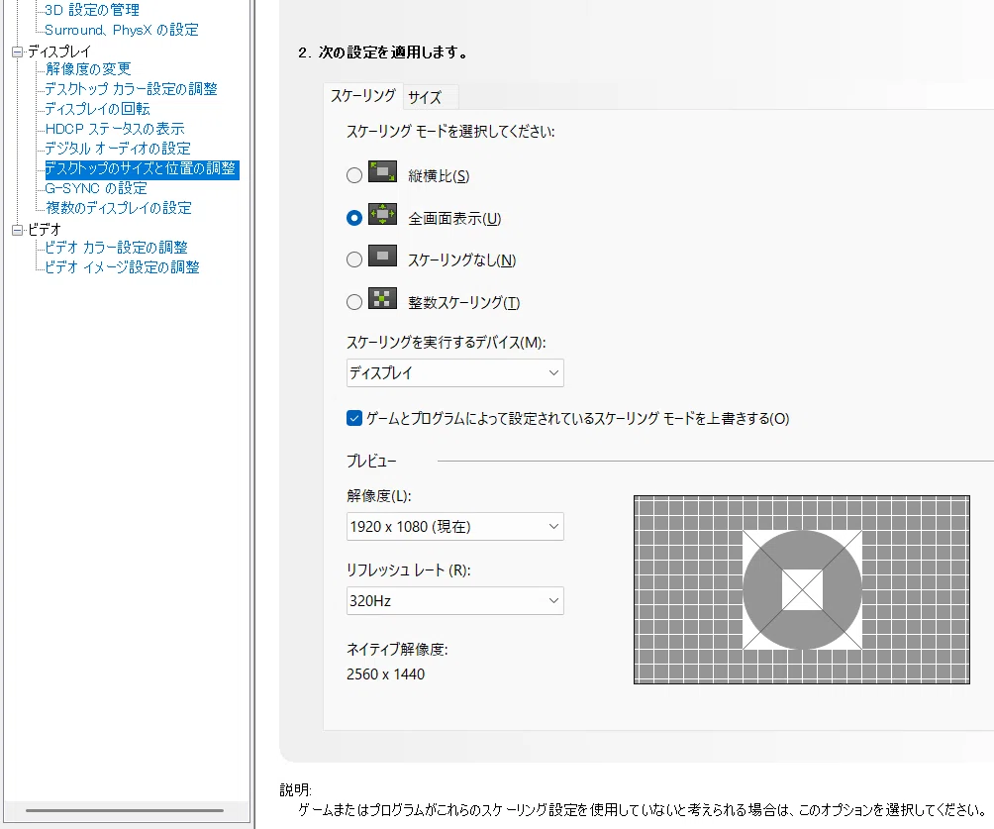Click the 全画面表示 full-screen scaling icon

[382, 214]
